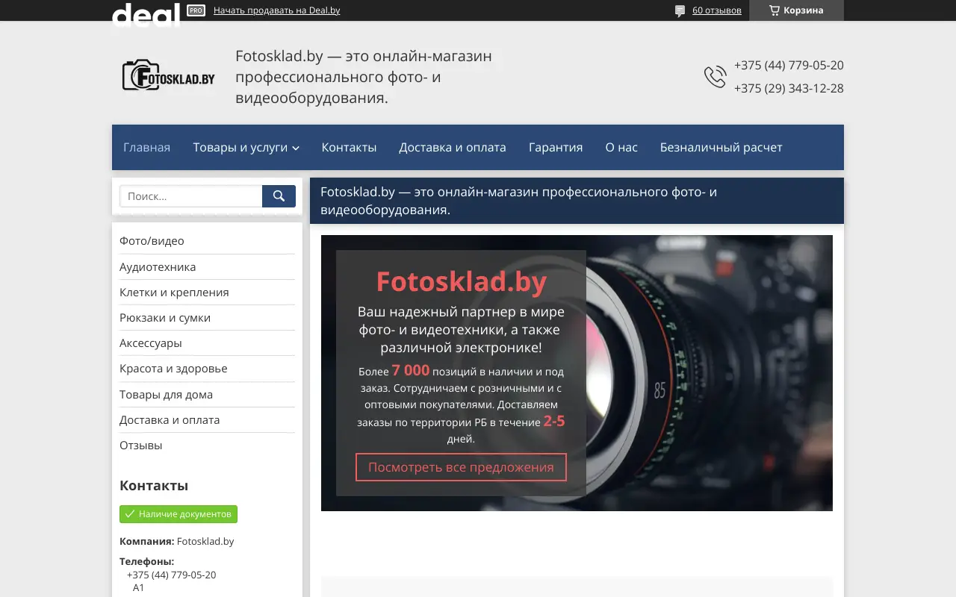This screenshot has height=597, width=956.
Task: Select the Аудиотехника category
Action: pos(158,266)
